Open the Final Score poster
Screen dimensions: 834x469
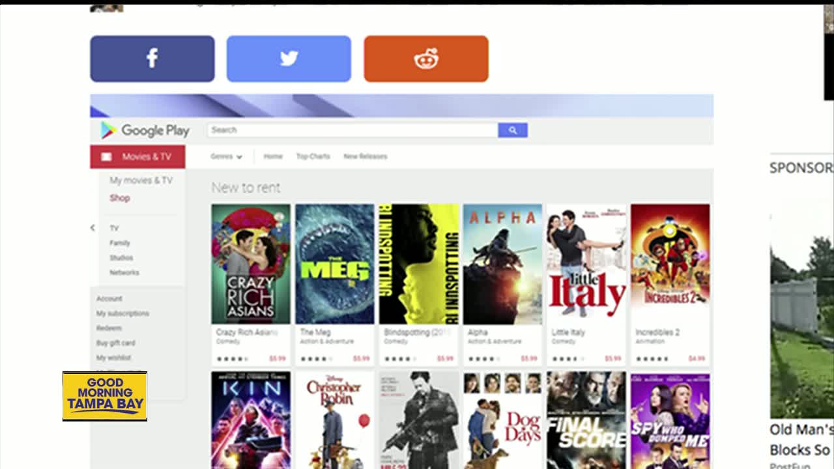click(586, 420)
